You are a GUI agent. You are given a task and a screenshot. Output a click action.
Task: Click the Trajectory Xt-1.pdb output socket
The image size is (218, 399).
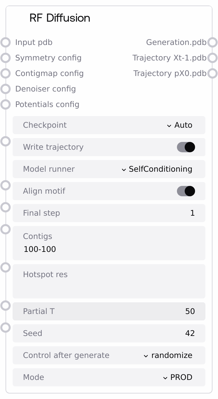pos(212,58)
